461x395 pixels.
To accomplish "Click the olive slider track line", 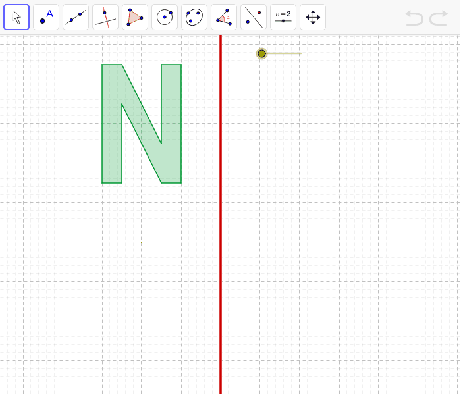I will [x=284, y=53].
